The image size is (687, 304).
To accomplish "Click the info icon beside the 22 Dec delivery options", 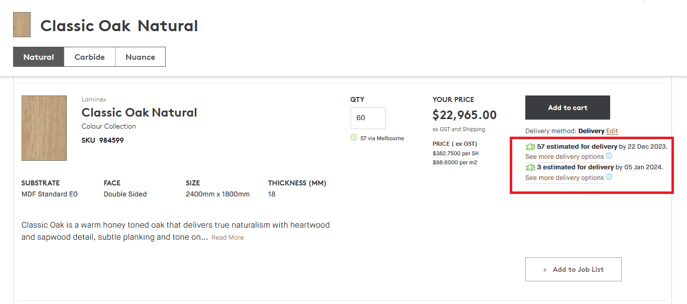I will 609,156.
